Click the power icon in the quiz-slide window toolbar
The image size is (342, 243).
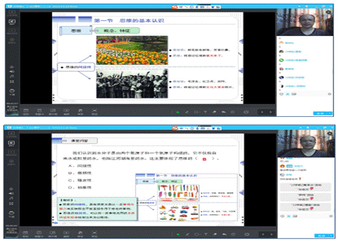[247, 234]
